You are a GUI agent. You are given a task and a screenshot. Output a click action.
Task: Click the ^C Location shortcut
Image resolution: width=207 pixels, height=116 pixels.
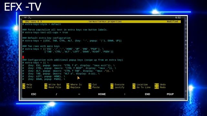click(x=140, y=84)
